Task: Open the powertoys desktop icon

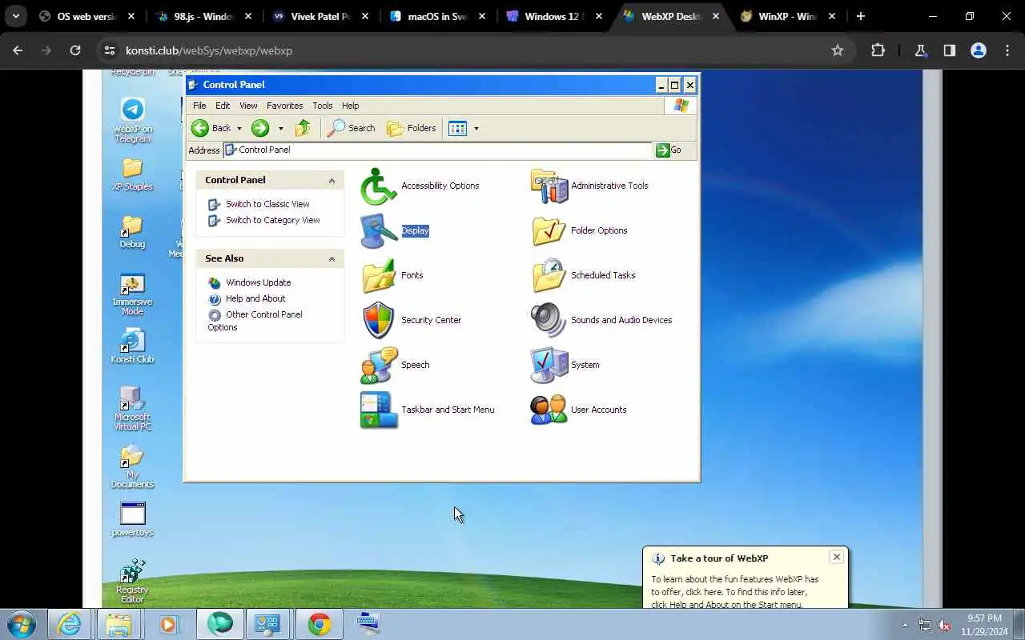Action: [132, 519]
